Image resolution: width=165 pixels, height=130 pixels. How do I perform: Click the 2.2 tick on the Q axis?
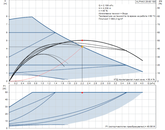(82, 83)
